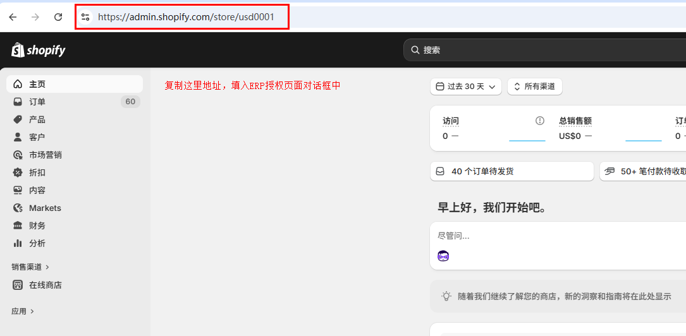The width and height of the screenshot is (686, 336).
Task: Open 内容 in the sidebar
Action: tap(75, 190)
